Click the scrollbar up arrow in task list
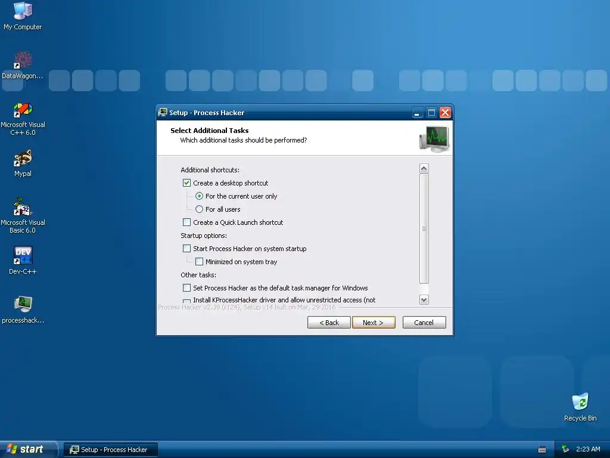The width and height of the screenshot is (610, 458). pos(424,169)
